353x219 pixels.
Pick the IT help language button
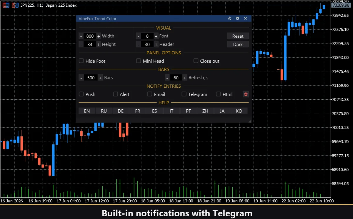(x=171, y=111)
